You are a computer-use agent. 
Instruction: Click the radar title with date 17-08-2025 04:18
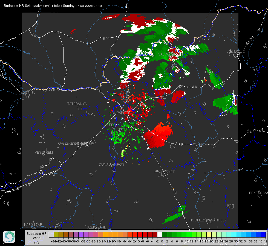(x=53, y=6)
